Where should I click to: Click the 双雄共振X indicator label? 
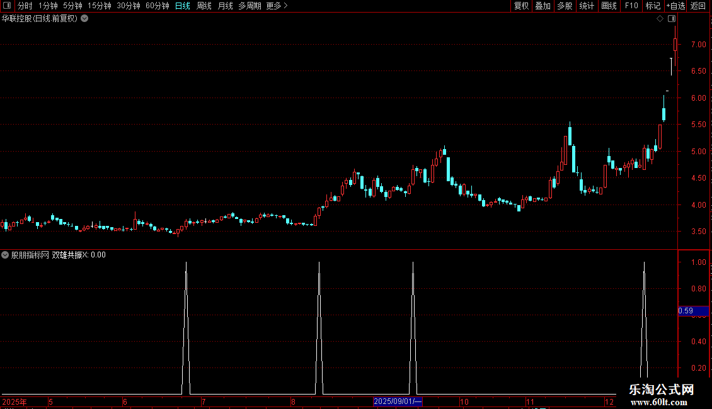(x=71, y=255)
